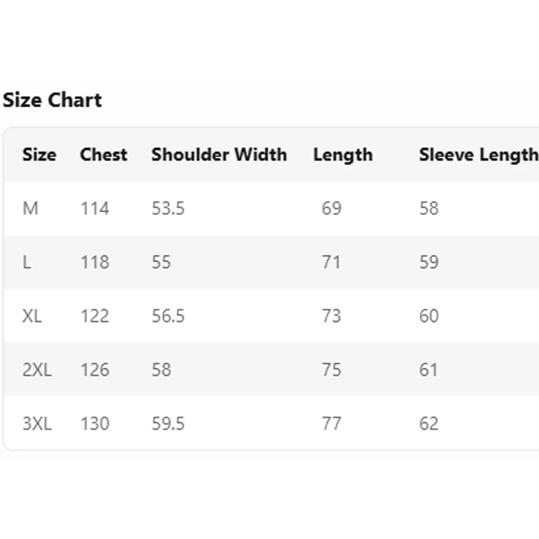This screenshot has height=539, width=539.
Task: Click chest value 130
Action: click(x=94, y=424)
